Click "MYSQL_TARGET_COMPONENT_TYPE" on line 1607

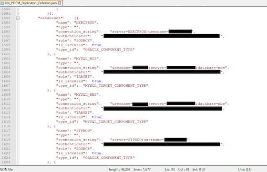[115, 86]
